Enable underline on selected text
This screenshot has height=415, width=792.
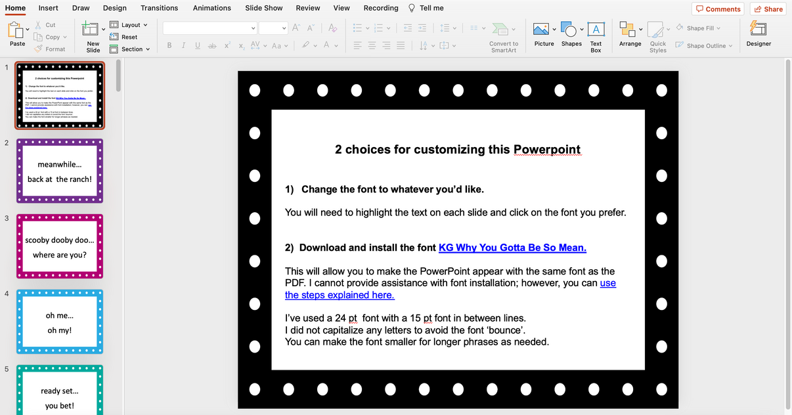pyautogui.click(x=196, y=45)
